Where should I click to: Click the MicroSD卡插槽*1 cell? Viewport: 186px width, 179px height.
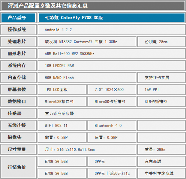112,101
